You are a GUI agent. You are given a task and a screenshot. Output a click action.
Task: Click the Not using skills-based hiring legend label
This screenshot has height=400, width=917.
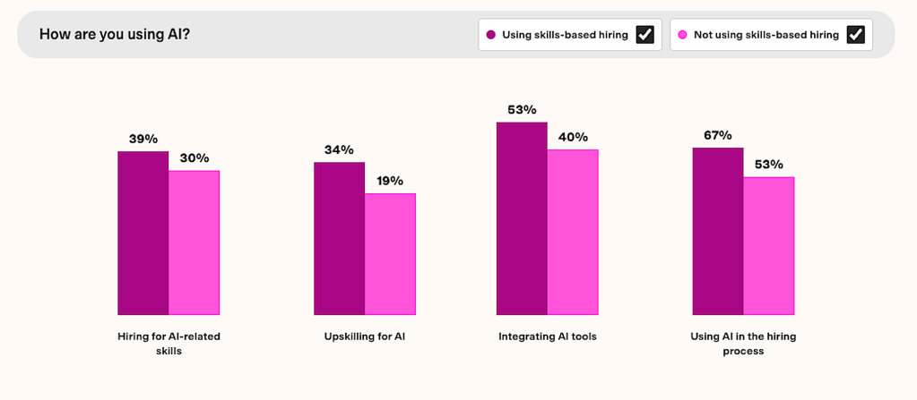coord(766,35)
